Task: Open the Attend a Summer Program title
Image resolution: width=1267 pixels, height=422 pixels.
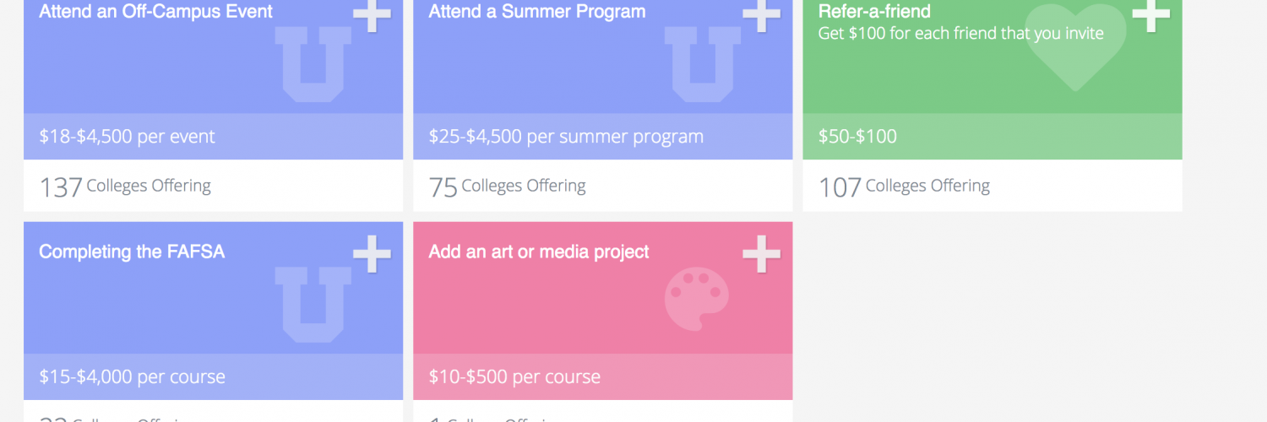Action: [x=537, y=12]
